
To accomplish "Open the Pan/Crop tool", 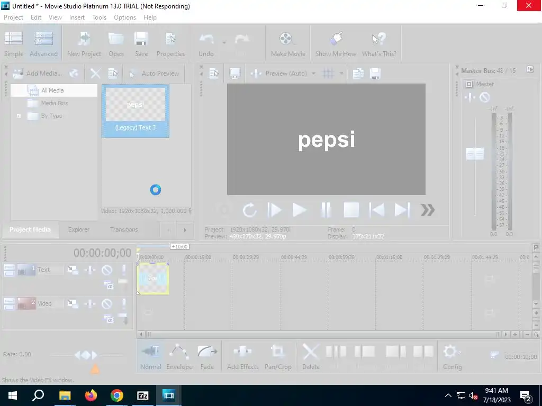I will 278,357.
